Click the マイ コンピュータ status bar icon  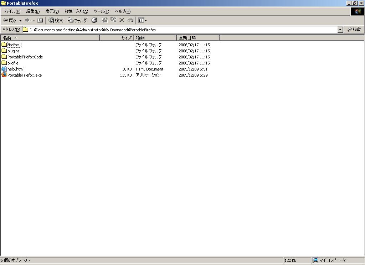pos(315,260)
